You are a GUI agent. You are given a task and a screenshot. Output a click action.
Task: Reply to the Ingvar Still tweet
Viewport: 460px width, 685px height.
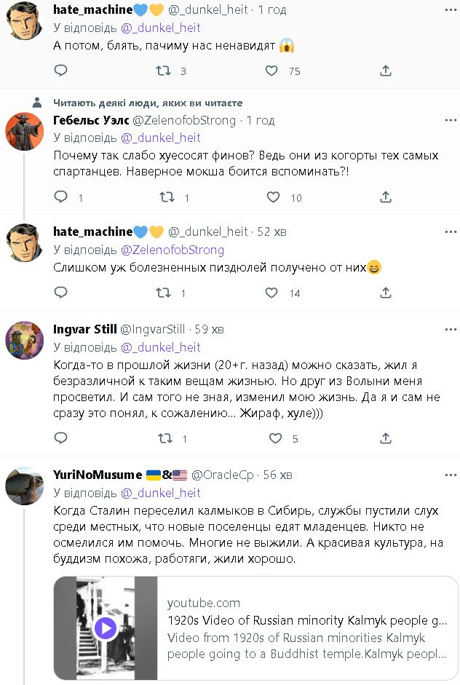click(x=61, y=439)
